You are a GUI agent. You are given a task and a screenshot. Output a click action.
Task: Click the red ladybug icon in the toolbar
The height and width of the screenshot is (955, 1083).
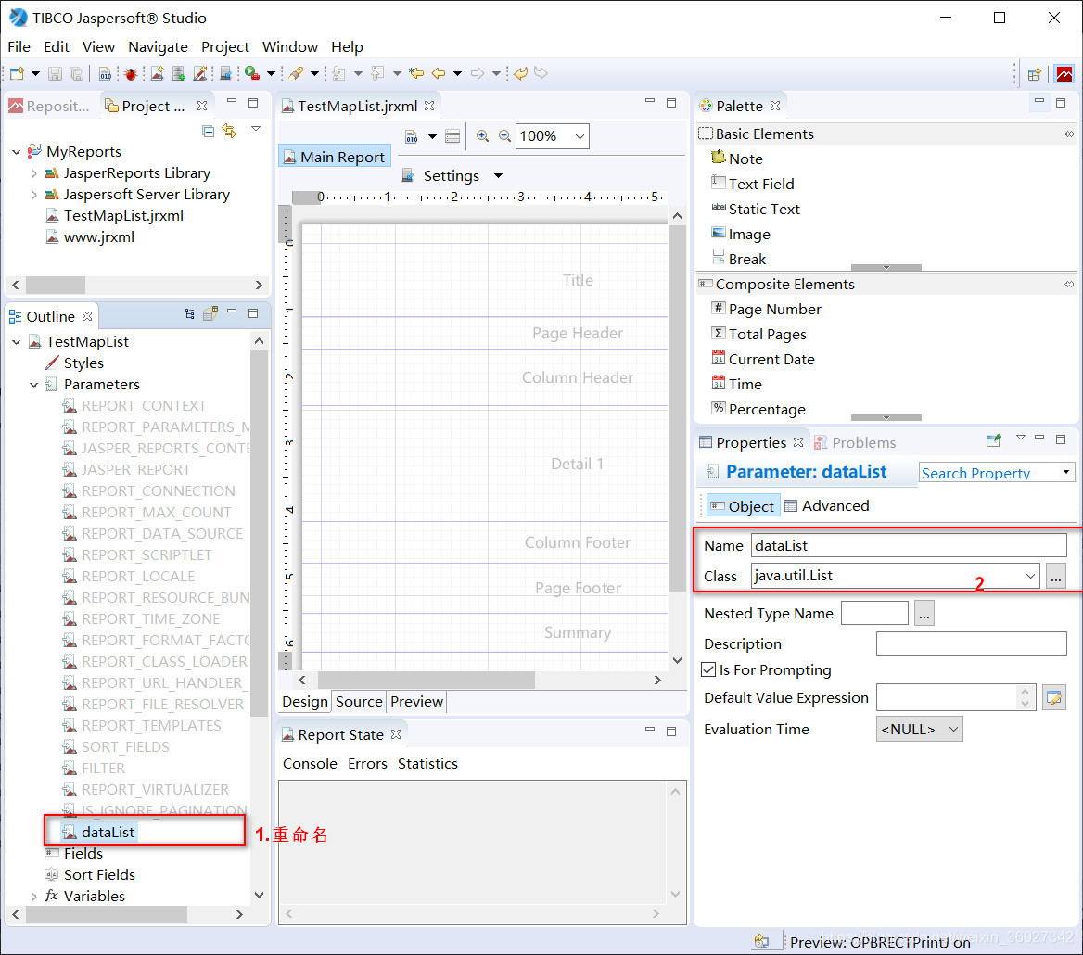tap(131, 73)
